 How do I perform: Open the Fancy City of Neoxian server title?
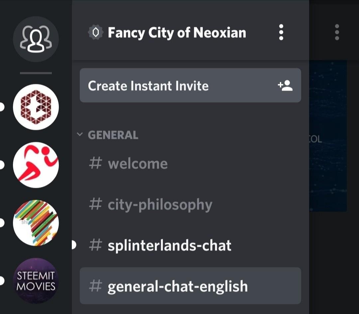(x=177, y=33)
